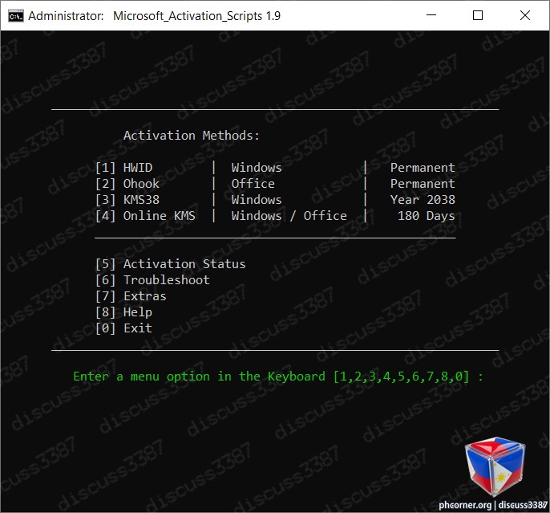Click the [8] Help line
This screenshot has height=513, width=550.
pyautogui.click(x=123, y=312)
